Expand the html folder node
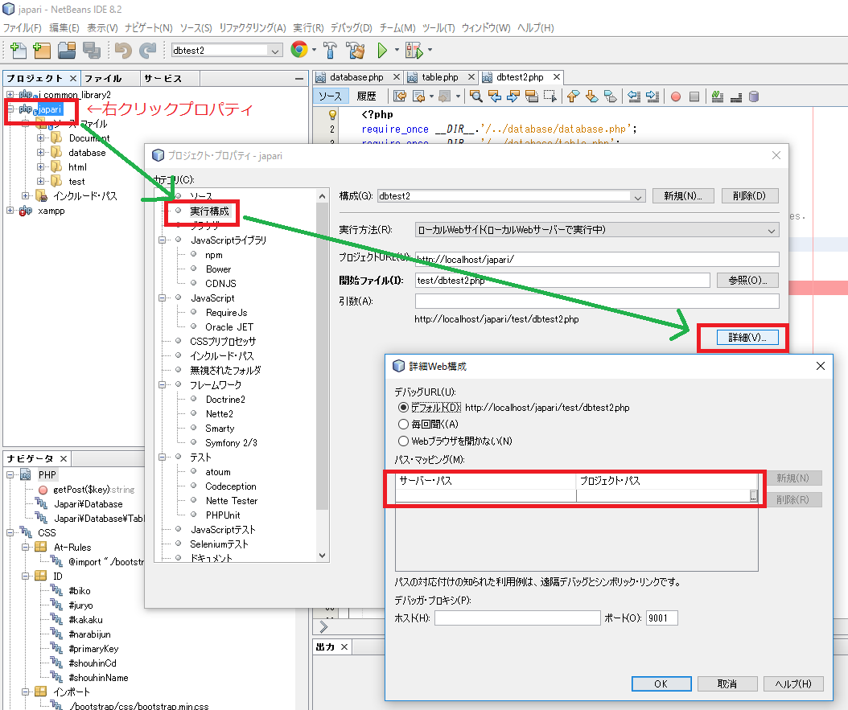The height and width of the screenshot is (710, 848). [40, 167]
